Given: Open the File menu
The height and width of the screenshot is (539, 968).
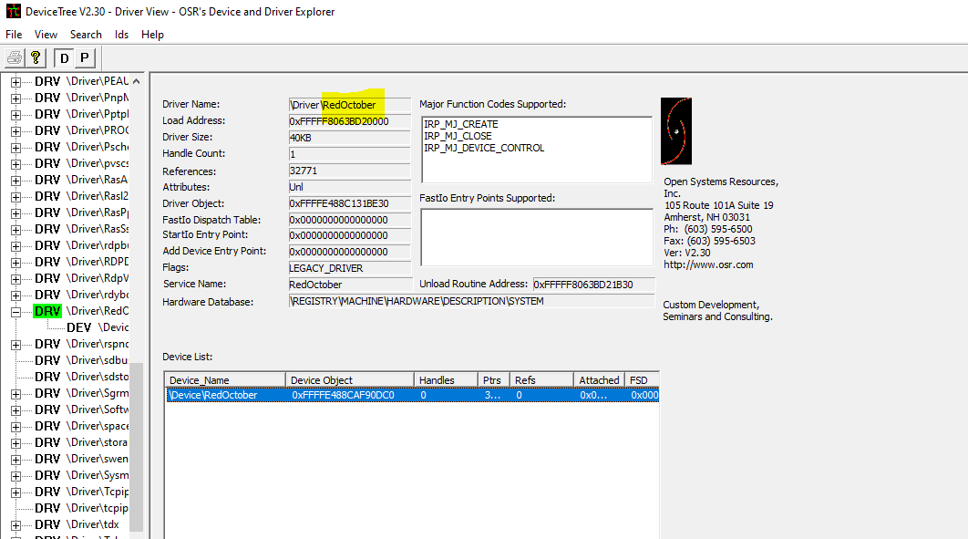Looking at the screenshot, I should click(14, 35).
